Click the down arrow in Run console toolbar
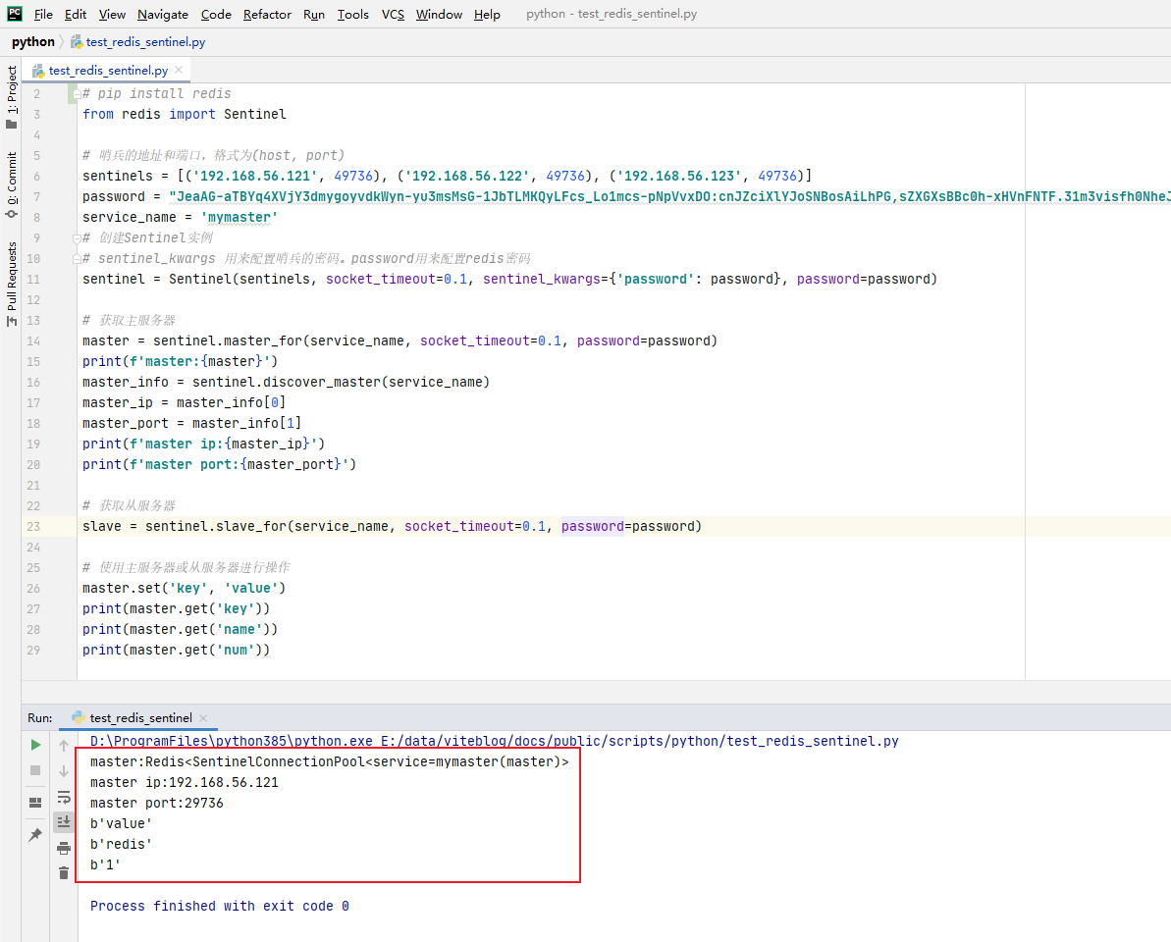Viewport: 1171px width, 942px height. [x=64, y=771]
